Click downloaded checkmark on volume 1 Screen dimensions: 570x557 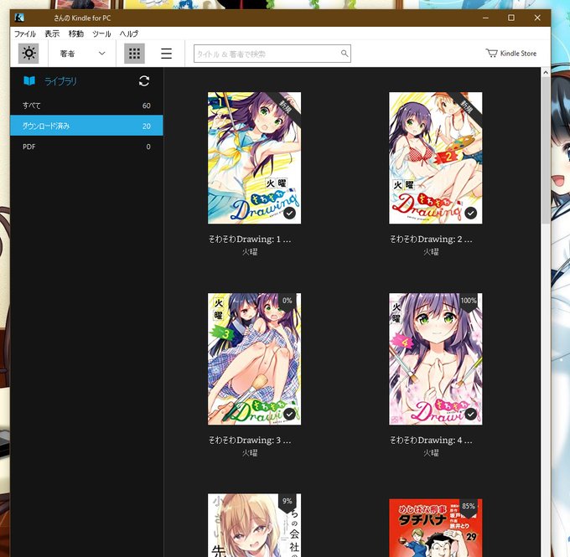pos(289,213)
